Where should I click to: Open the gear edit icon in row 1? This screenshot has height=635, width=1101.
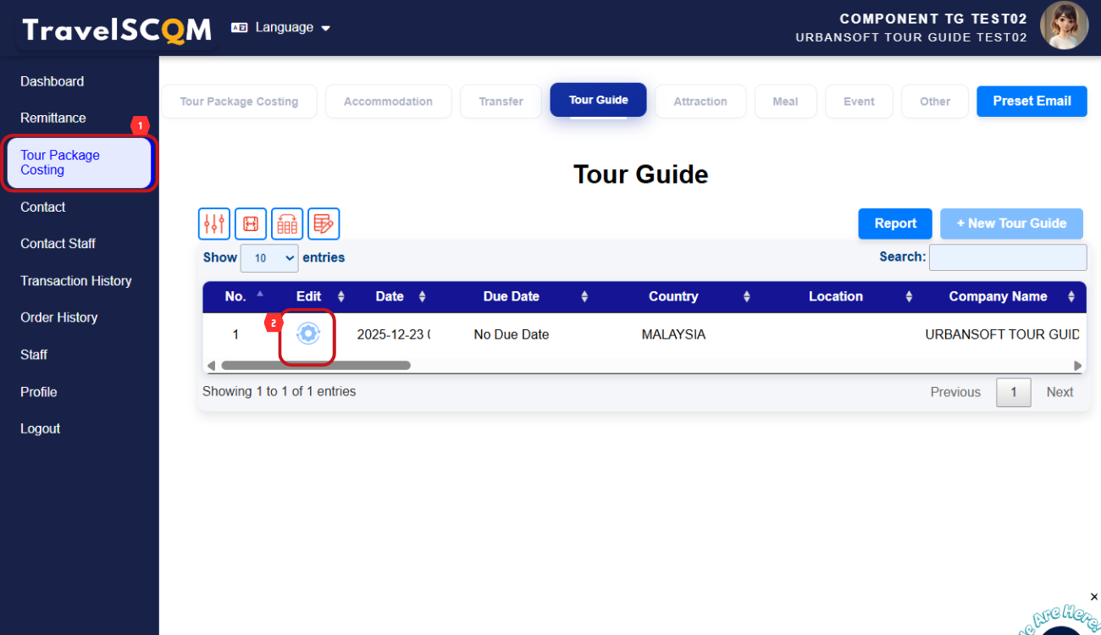point(307,334)
